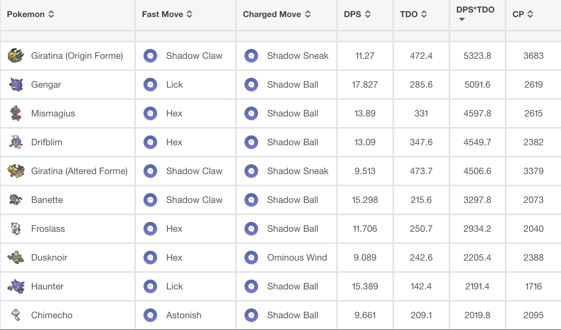
Task: Click the ghost-type icon beside Astonish
Action: pos(150,315)
